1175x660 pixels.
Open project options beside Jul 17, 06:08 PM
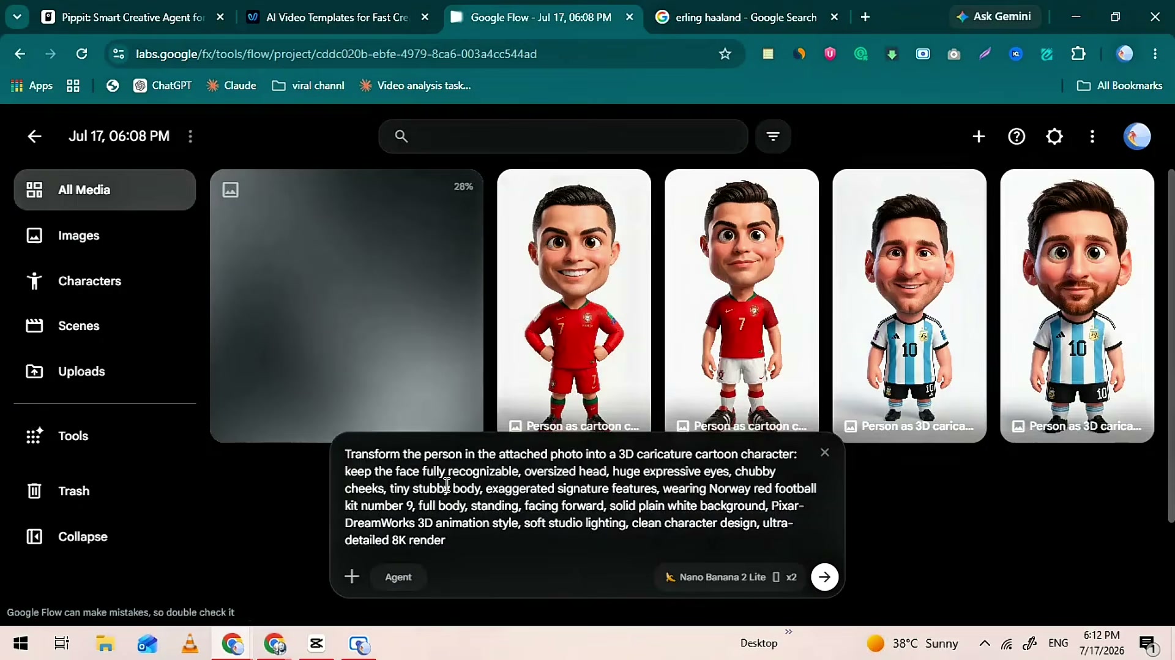190,136
